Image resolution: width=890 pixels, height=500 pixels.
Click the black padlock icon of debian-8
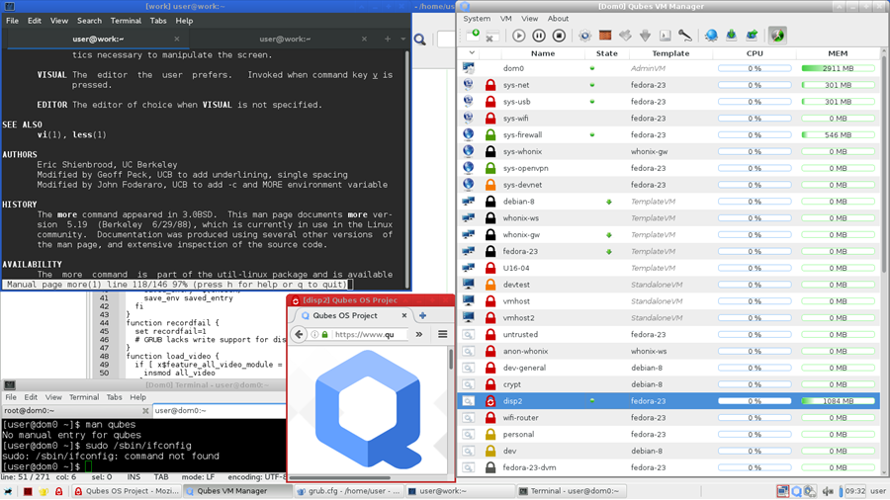(490, 202)
